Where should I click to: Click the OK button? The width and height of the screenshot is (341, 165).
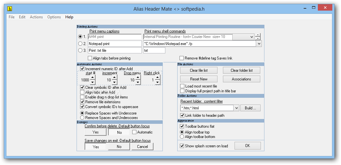click(247, 146)
